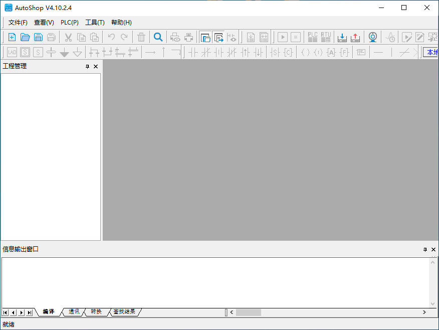The image size is (439, 330).
Task: Switch to the 查找结果 output tab
Action: pos(124,311)
